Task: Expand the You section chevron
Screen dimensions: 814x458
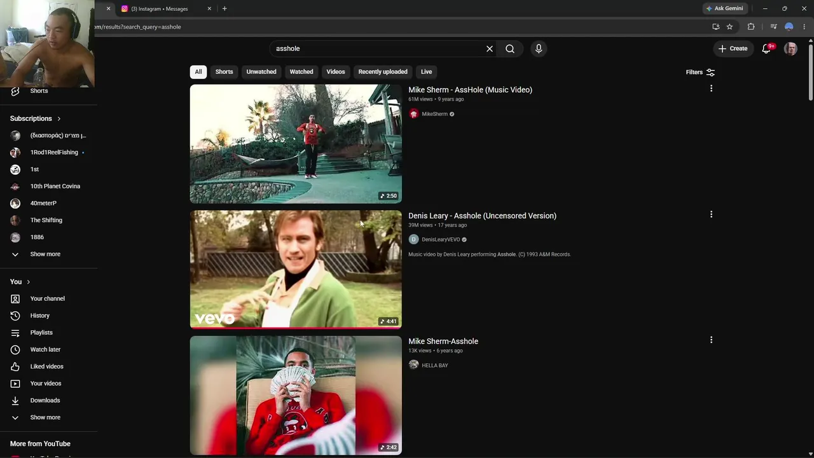Action: pos(28,282)
